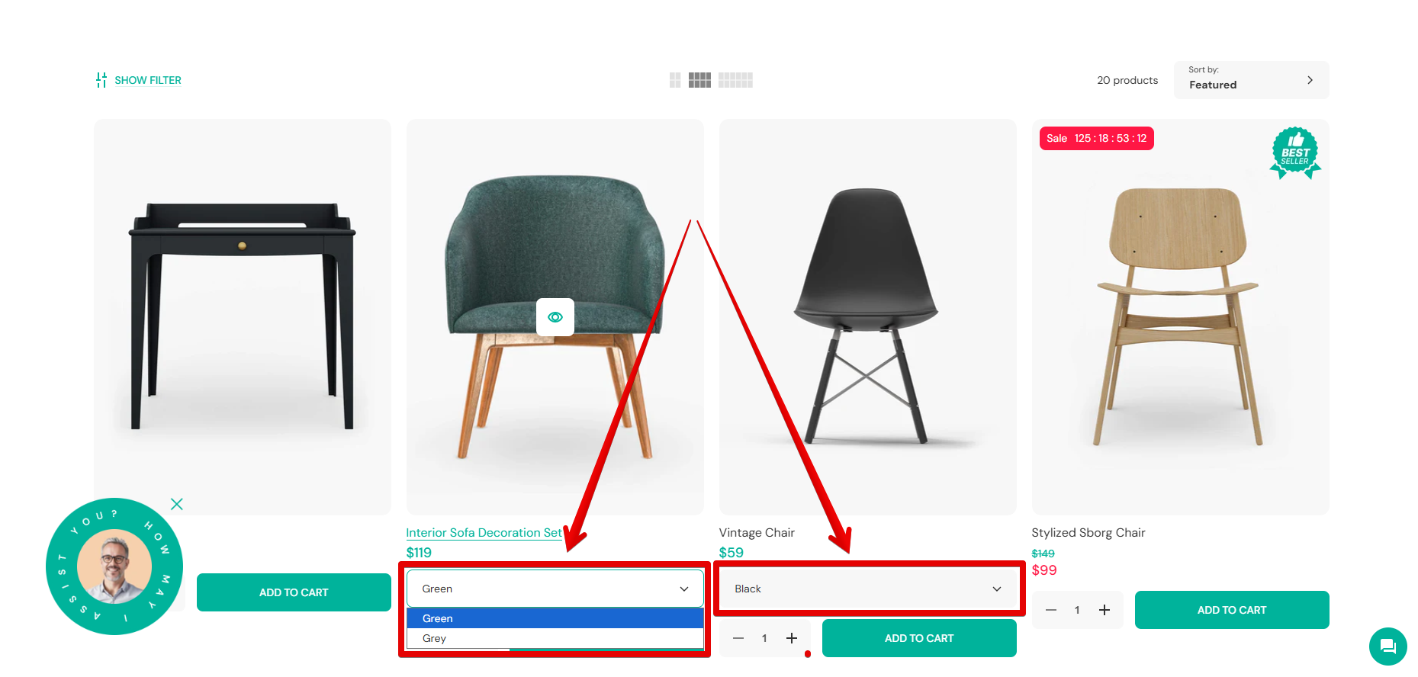1418x677 pixels.
Task: Click the wooden Sborg chair image
Action: coord(1180,317)
